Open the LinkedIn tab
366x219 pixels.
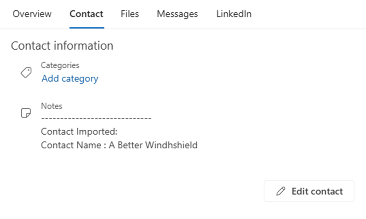coord(234,14)
